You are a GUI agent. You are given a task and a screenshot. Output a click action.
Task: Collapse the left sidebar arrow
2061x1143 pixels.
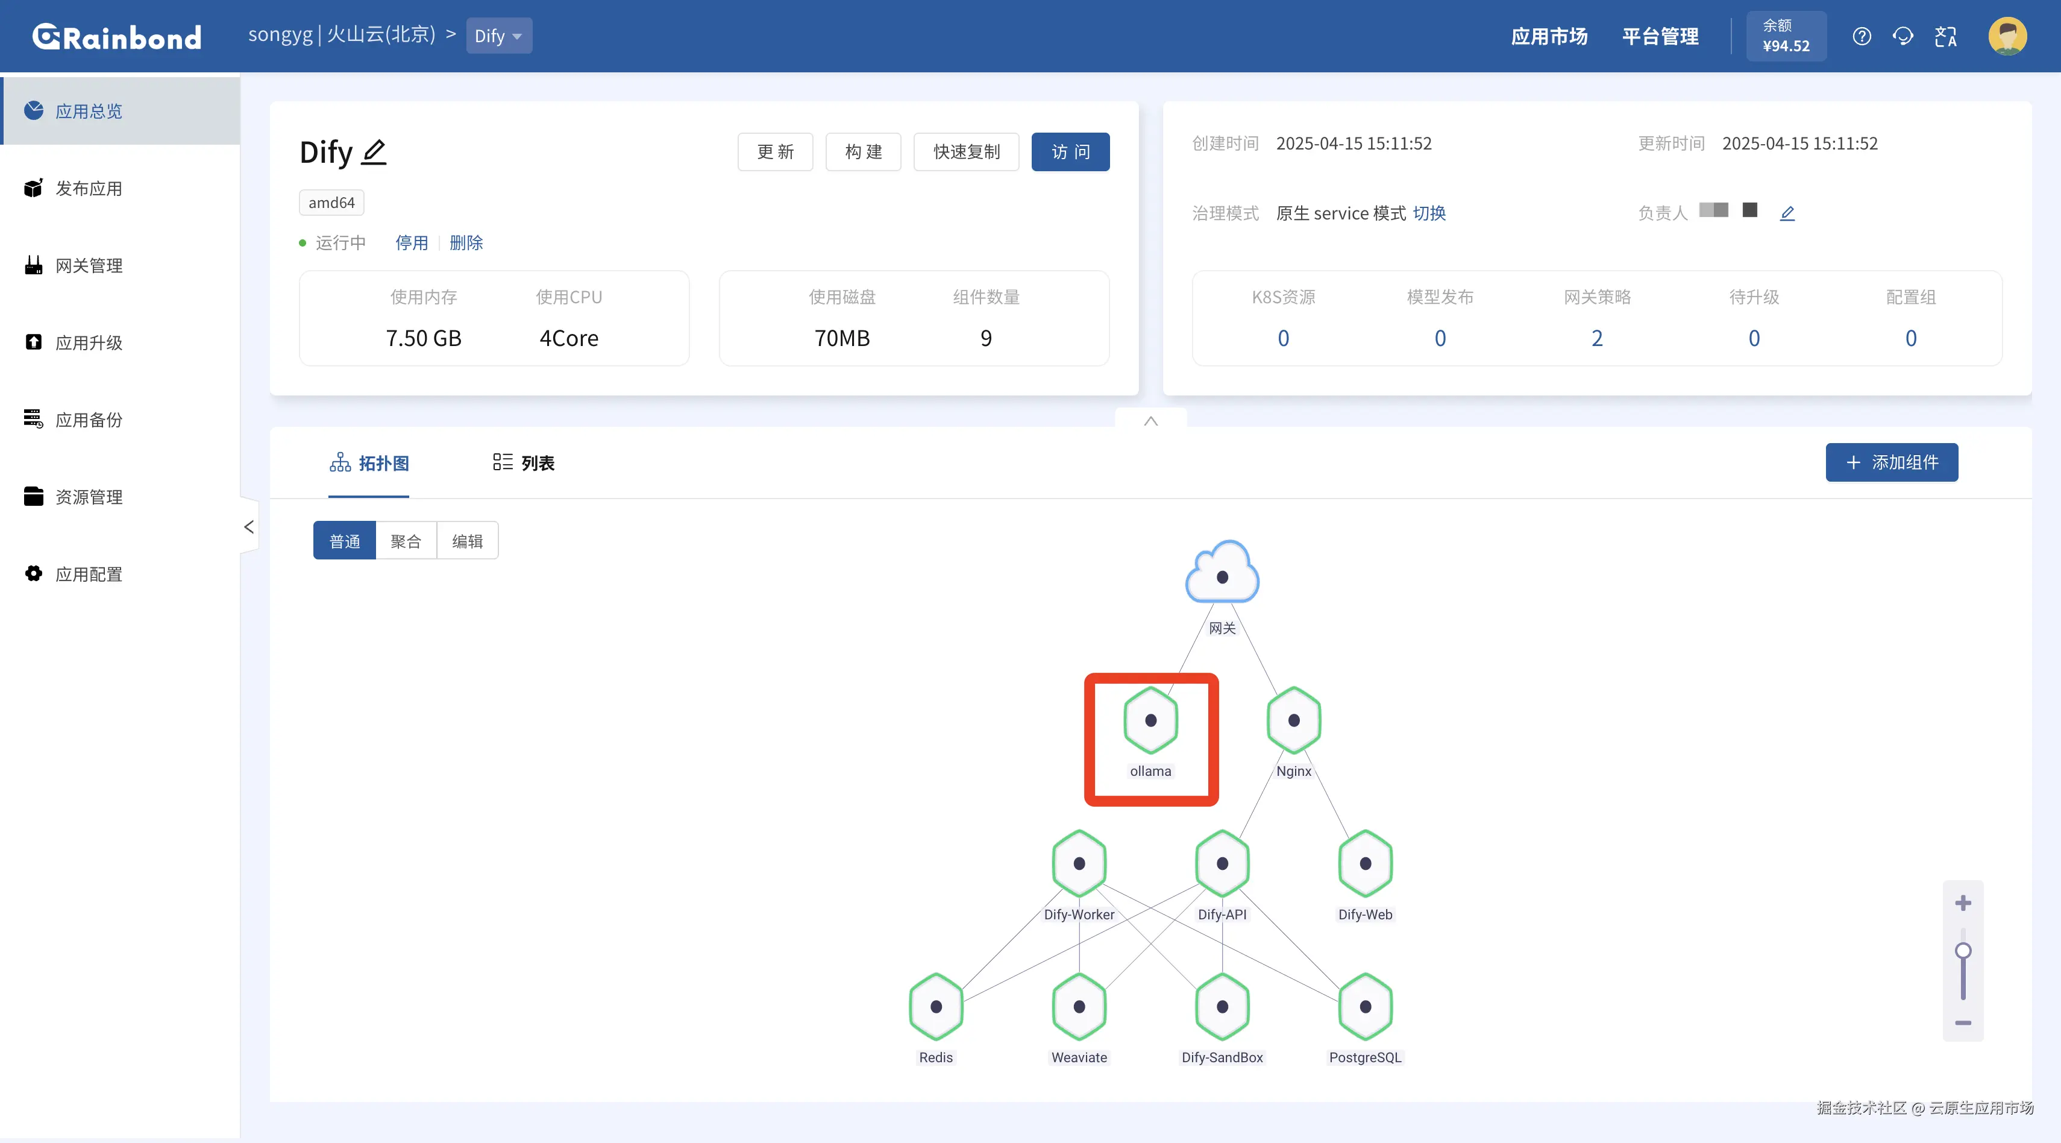click(249, 527)
